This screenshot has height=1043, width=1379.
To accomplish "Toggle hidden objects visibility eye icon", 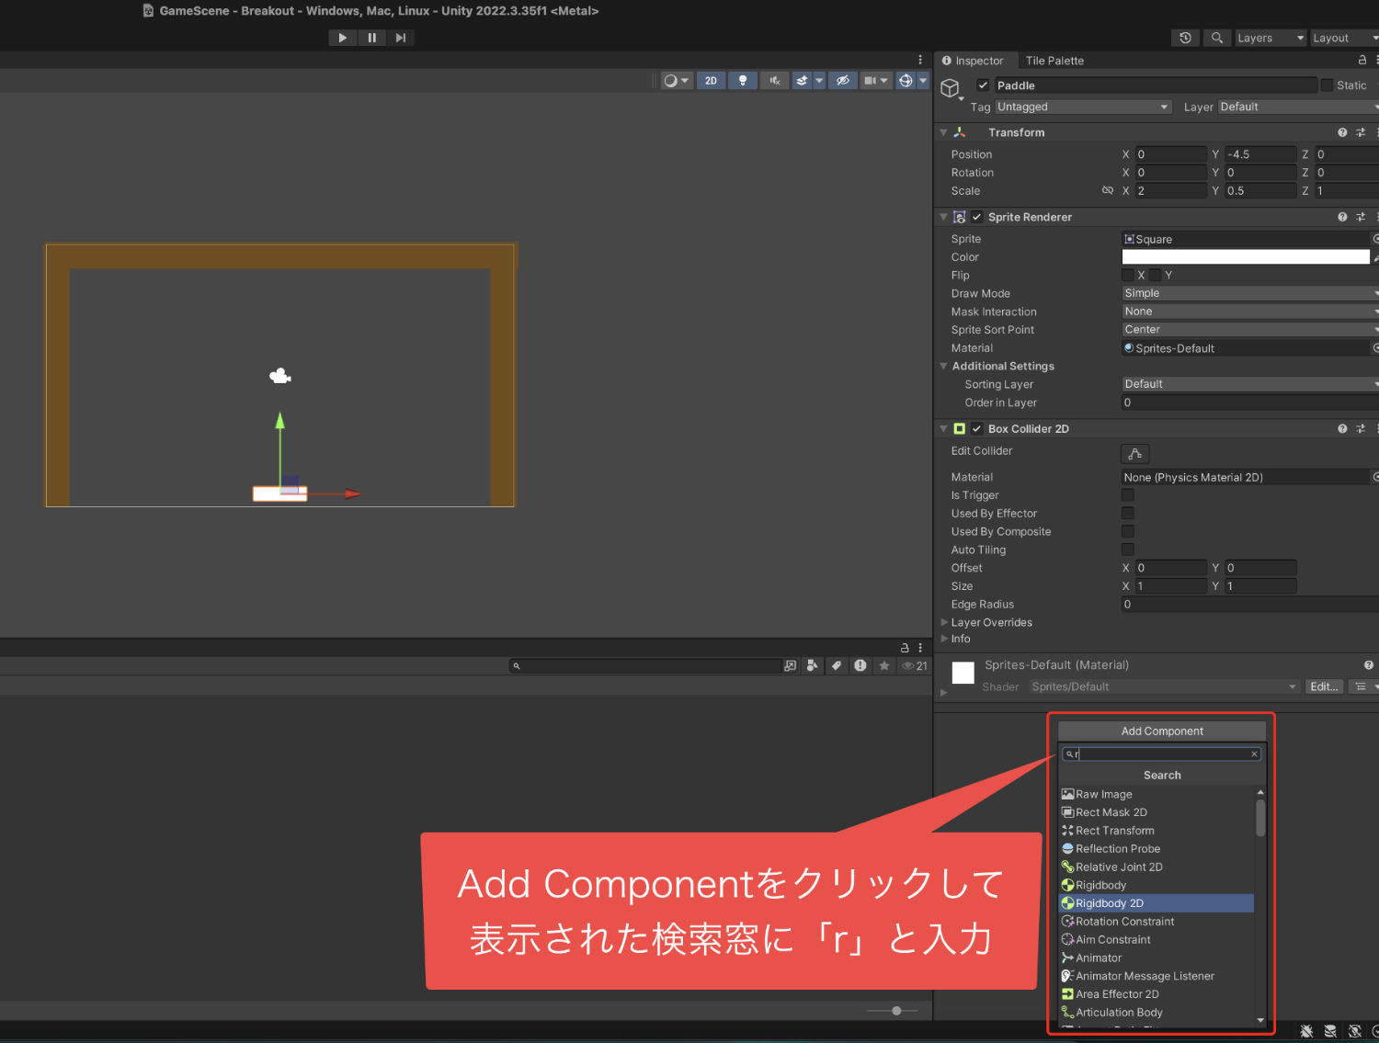I will click(842, 81).
